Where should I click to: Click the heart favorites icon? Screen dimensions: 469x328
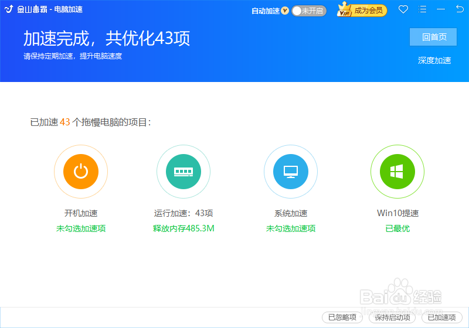[x=403, y=9]
